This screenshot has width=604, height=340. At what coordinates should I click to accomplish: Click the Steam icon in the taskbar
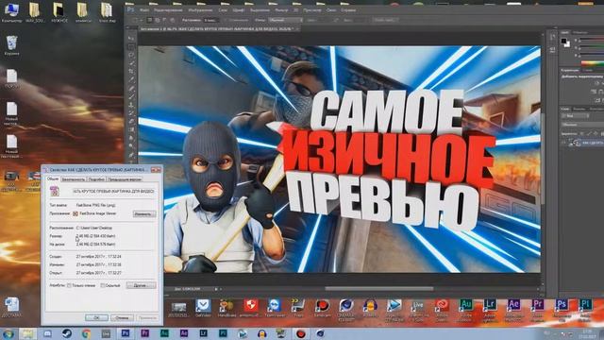coord(67,333)
